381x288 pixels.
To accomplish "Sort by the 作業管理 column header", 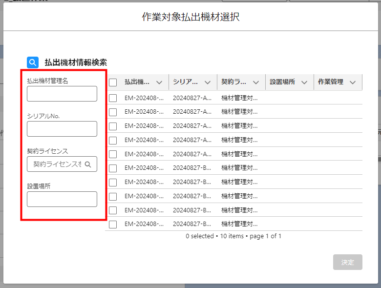I will click(331, 82).
